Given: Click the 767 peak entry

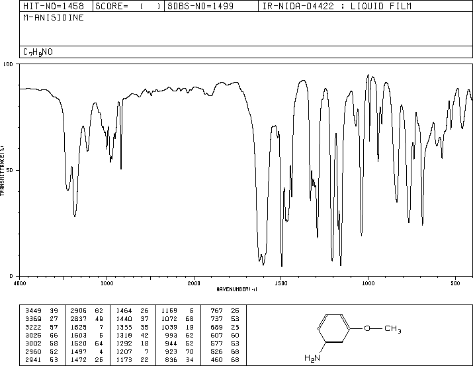Looking at the screenshot, I should pos(225,311).
